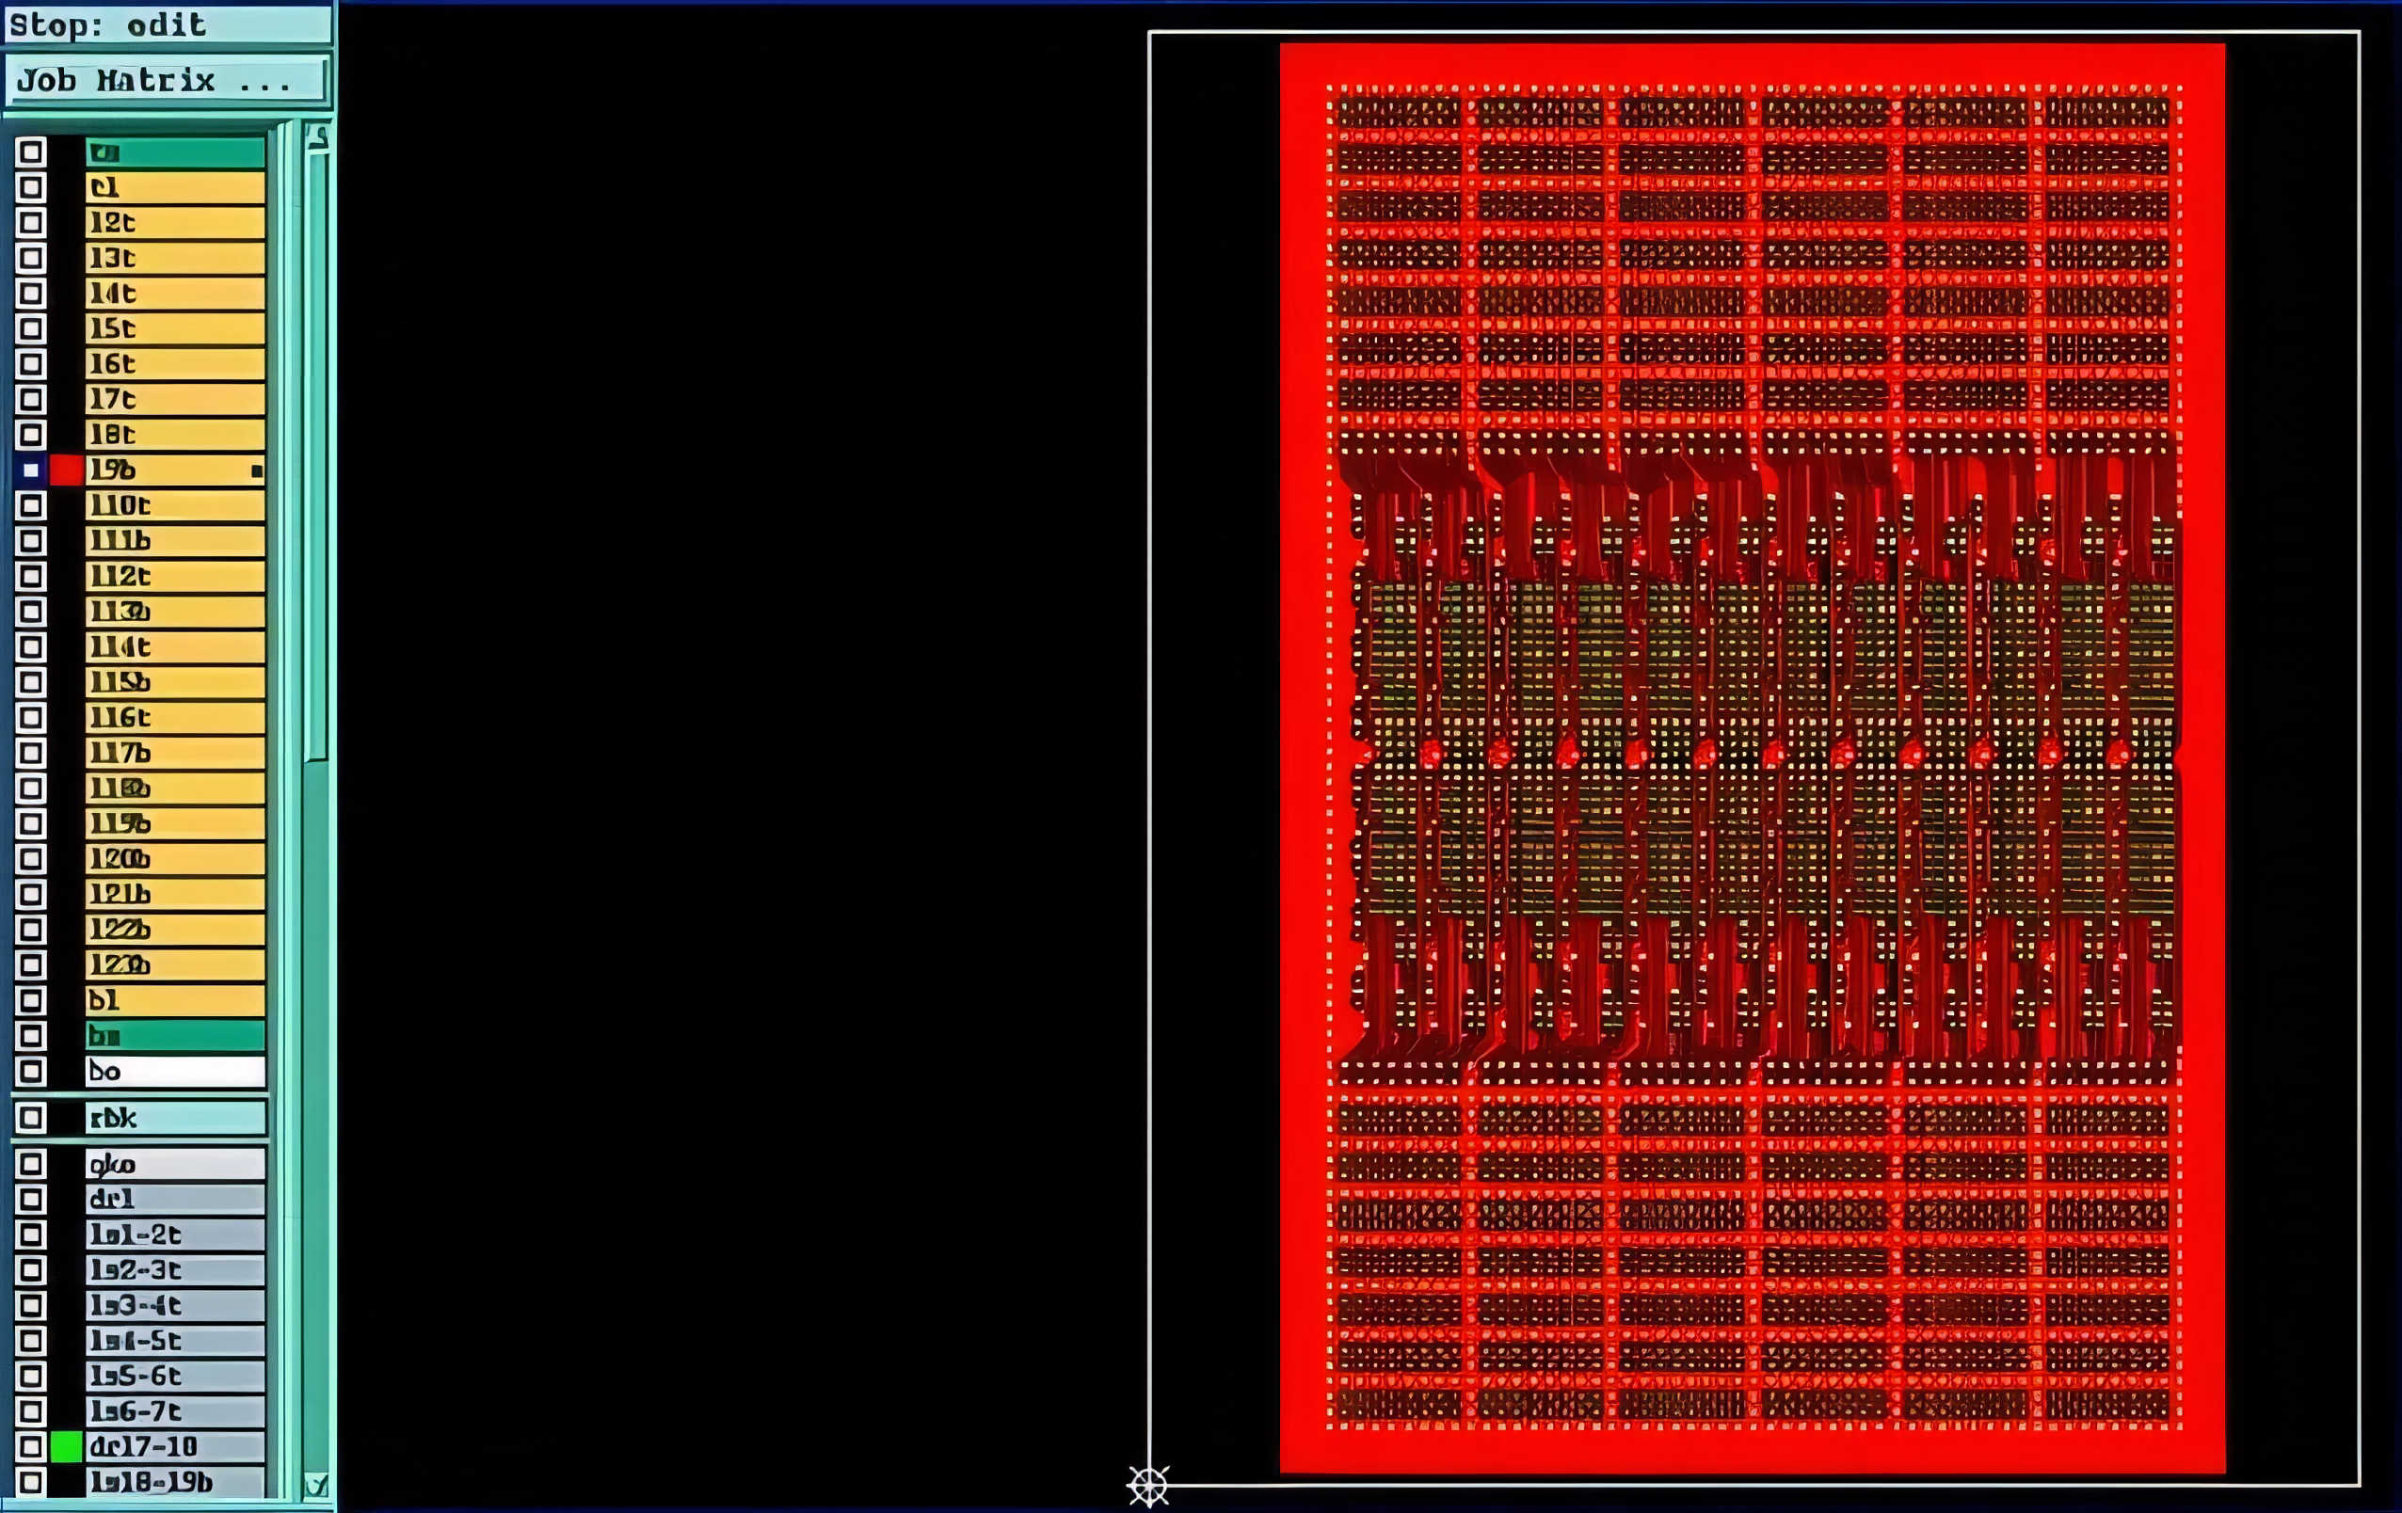Click the green swatch beside drl7-10

pos(66,1446)
